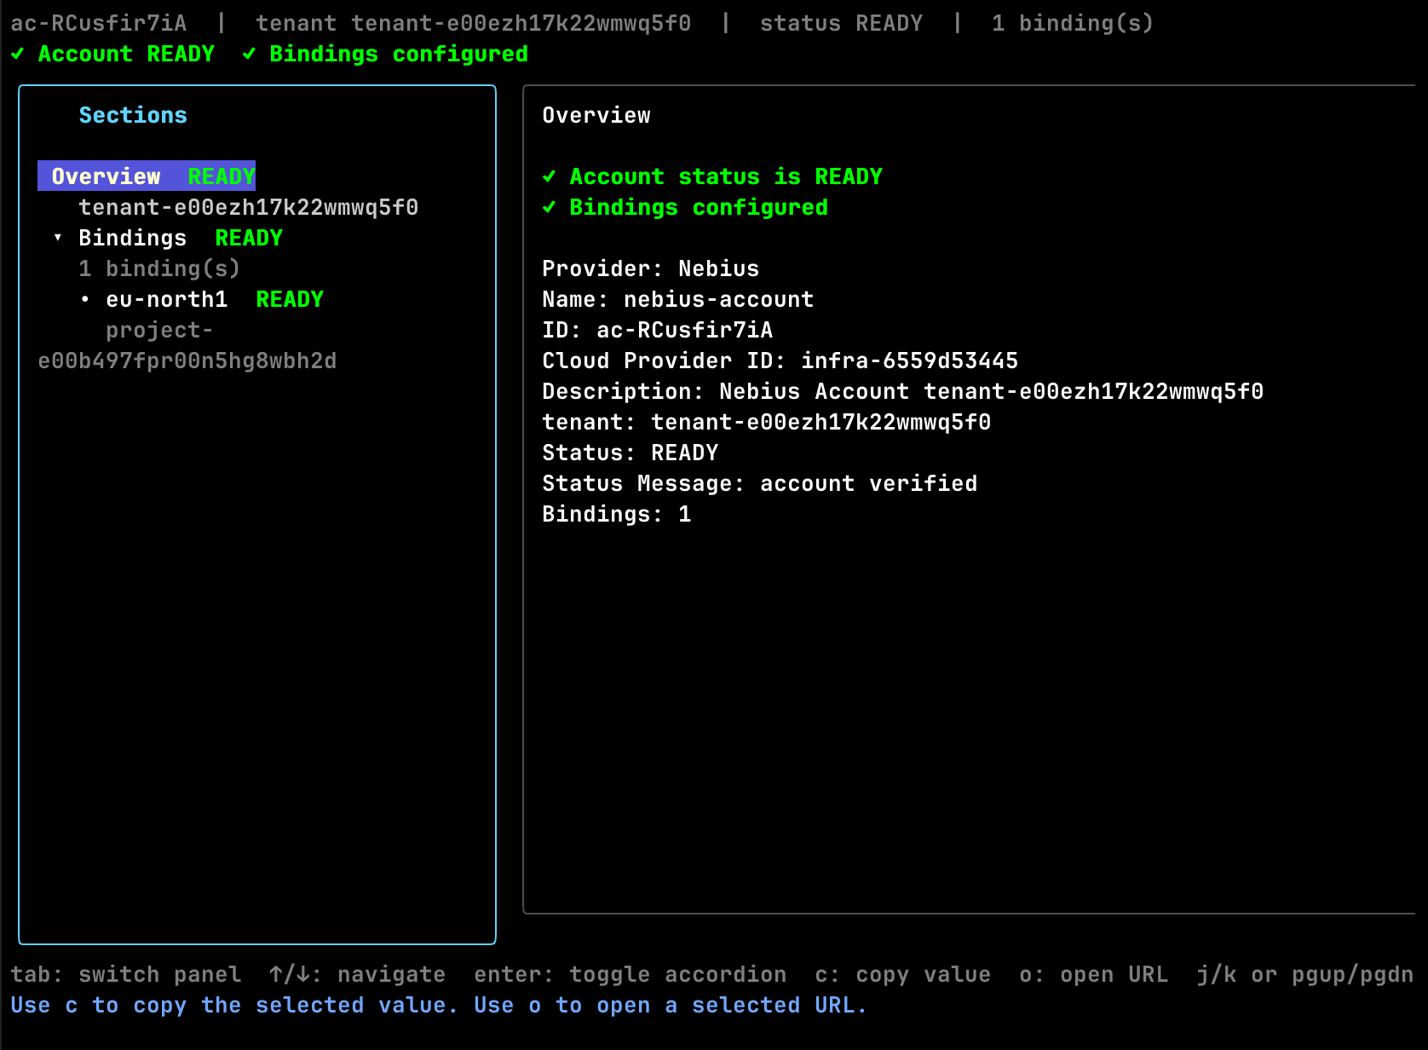
Task: Click the tenant ID under Overview in sidebar
Action: click(x=248, y=207)
